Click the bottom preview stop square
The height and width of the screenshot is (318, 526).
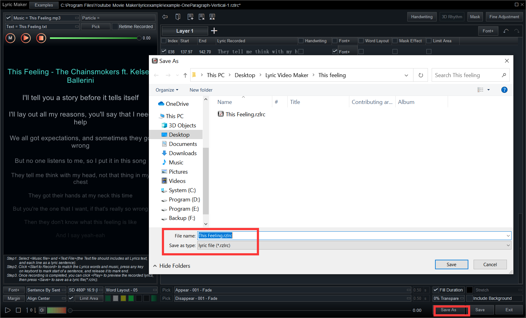[18, 310]
